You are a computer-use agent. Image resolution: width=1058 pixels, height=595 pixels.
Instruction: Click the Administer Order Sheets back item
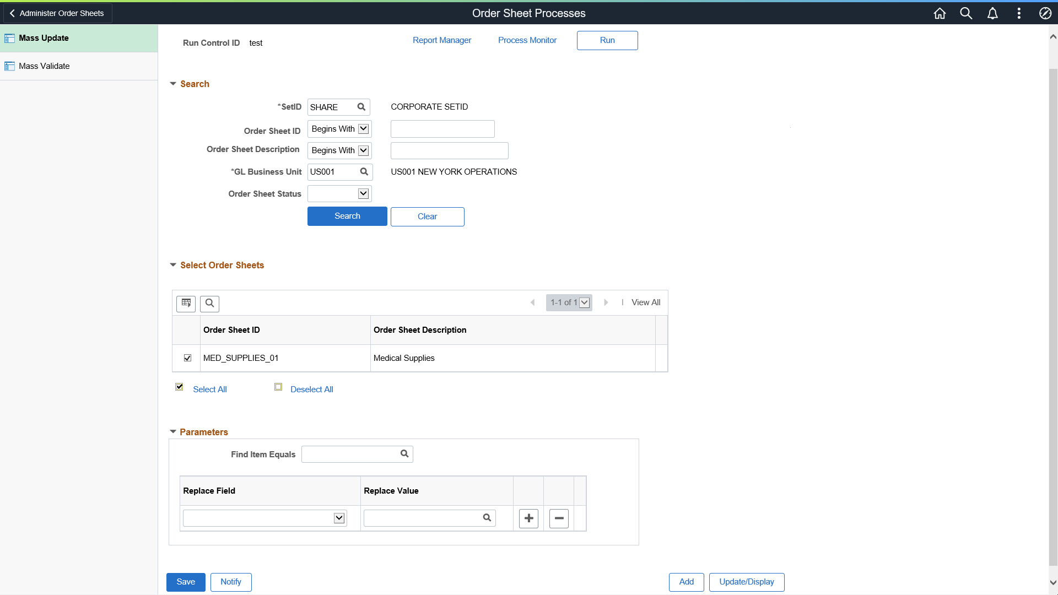(57, 13)
